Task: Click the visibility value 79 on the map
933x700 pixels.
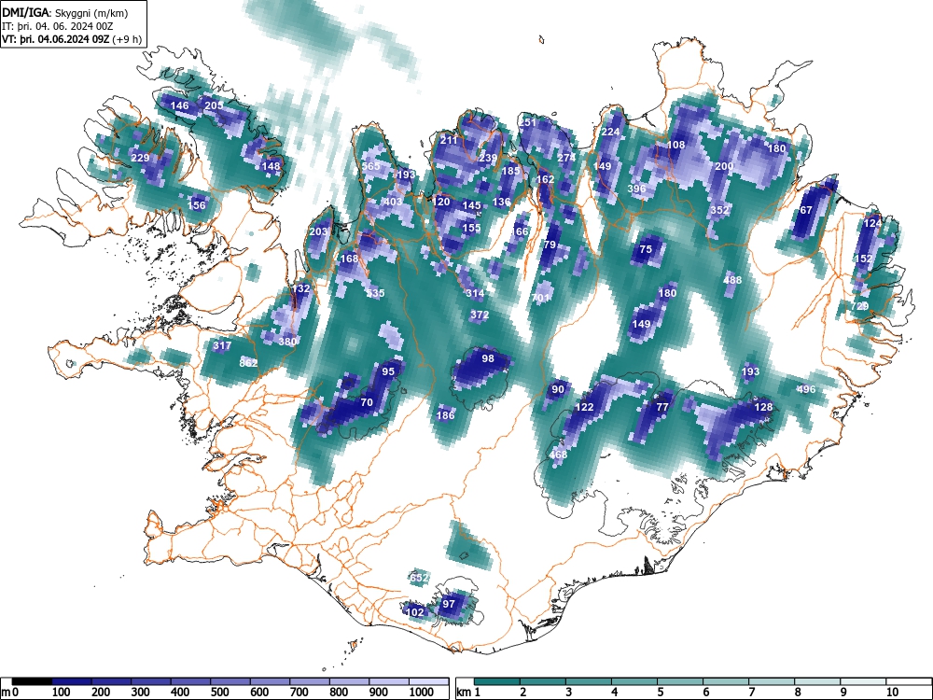Action: tap(550, 245)
